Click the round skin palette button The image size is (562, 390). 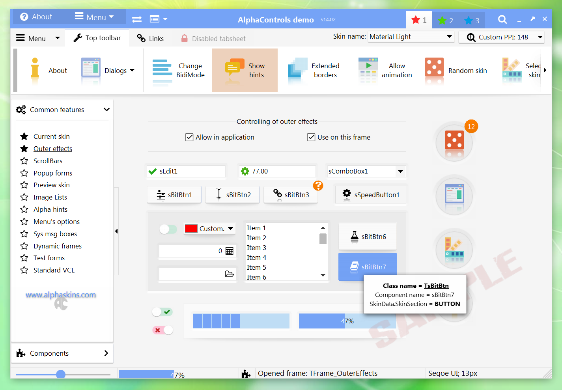pyautogui.click(x=454, y=250)
